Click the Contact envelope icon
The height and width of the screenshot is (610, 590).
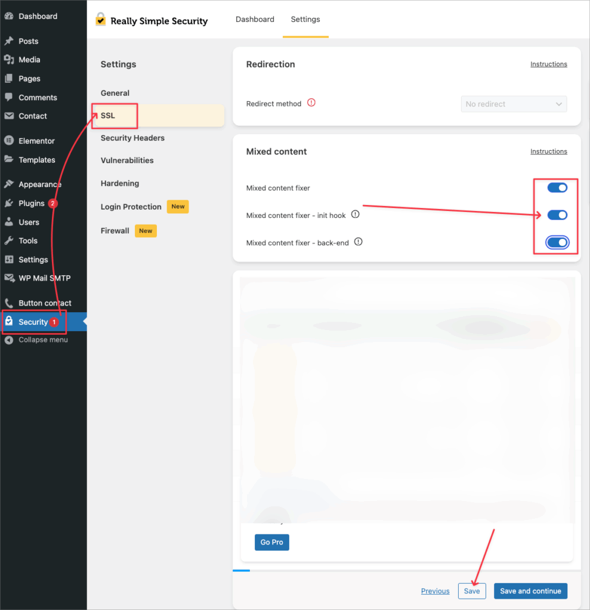(x=9, y=116)
